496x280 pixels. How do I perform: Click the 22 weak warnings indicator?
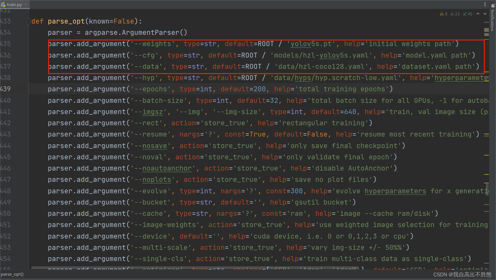(x=455, y=14)
